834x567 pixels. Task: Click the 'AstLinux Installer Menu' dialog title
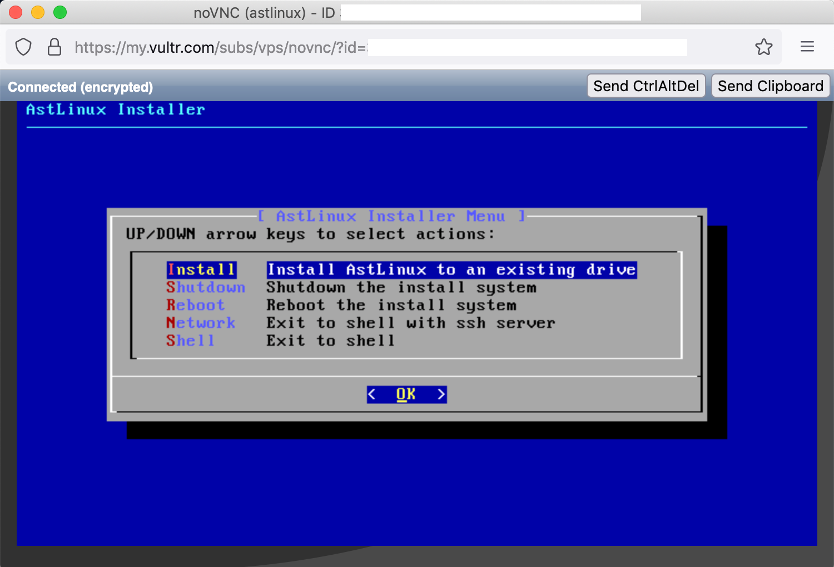tap(391, 216)
